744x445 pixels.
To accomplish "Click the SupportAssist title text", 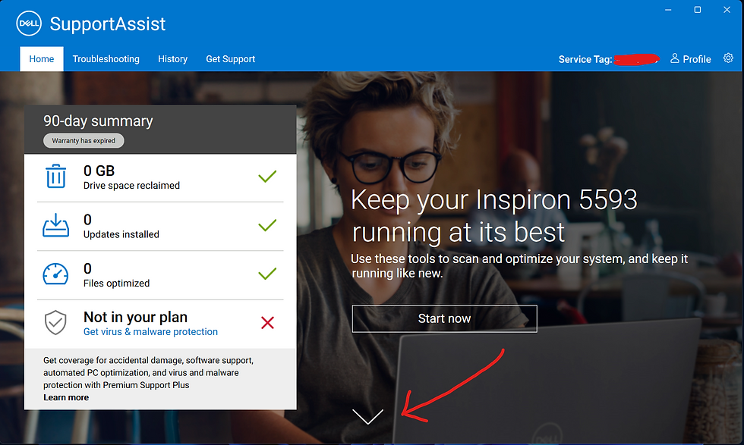I will click(108, 24).
